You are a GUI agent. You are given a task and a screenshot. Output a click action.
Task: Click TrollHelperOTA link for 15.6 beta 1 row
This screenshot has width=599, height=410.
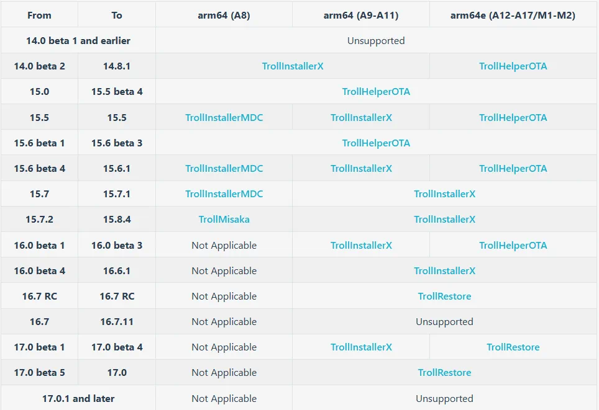(x=376, y=143)
